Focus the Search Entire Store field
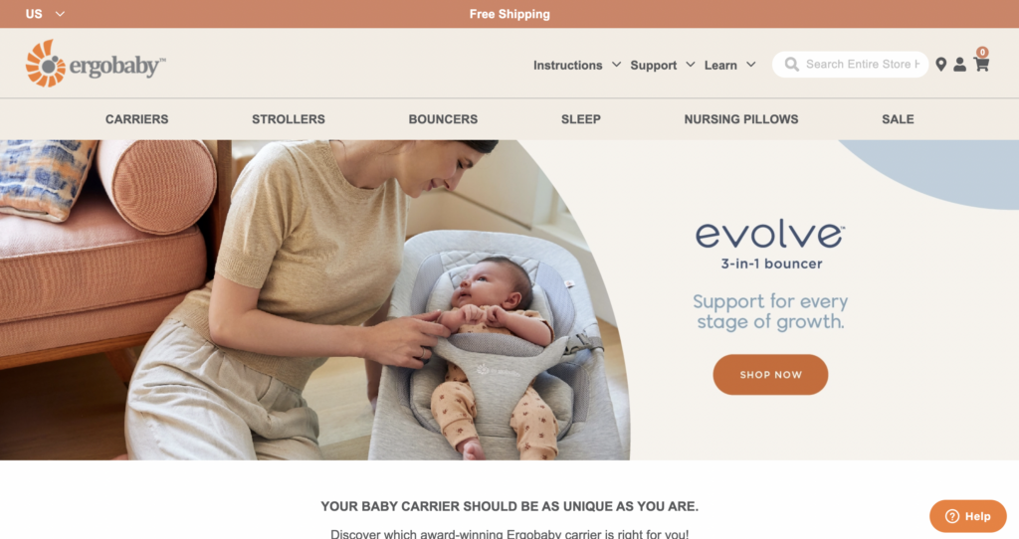The height and width of the screenshot is (539, 1019). [x=850, y=65]
